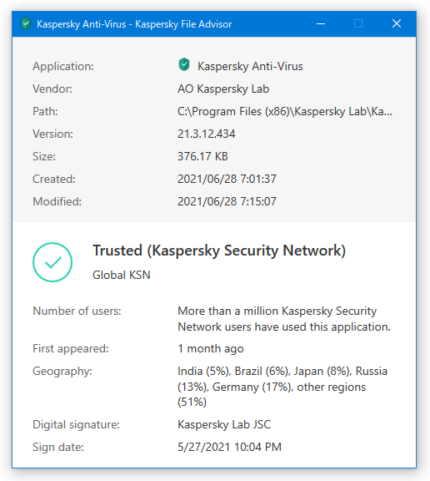Minimize the Kaspersky File Advisor window
This screenshot has width=430, height=481.
tap(321, 23)
